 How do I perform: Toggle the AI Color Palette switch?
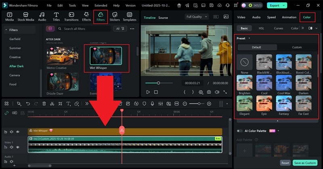pyautogui.click(x=239, y=131)
